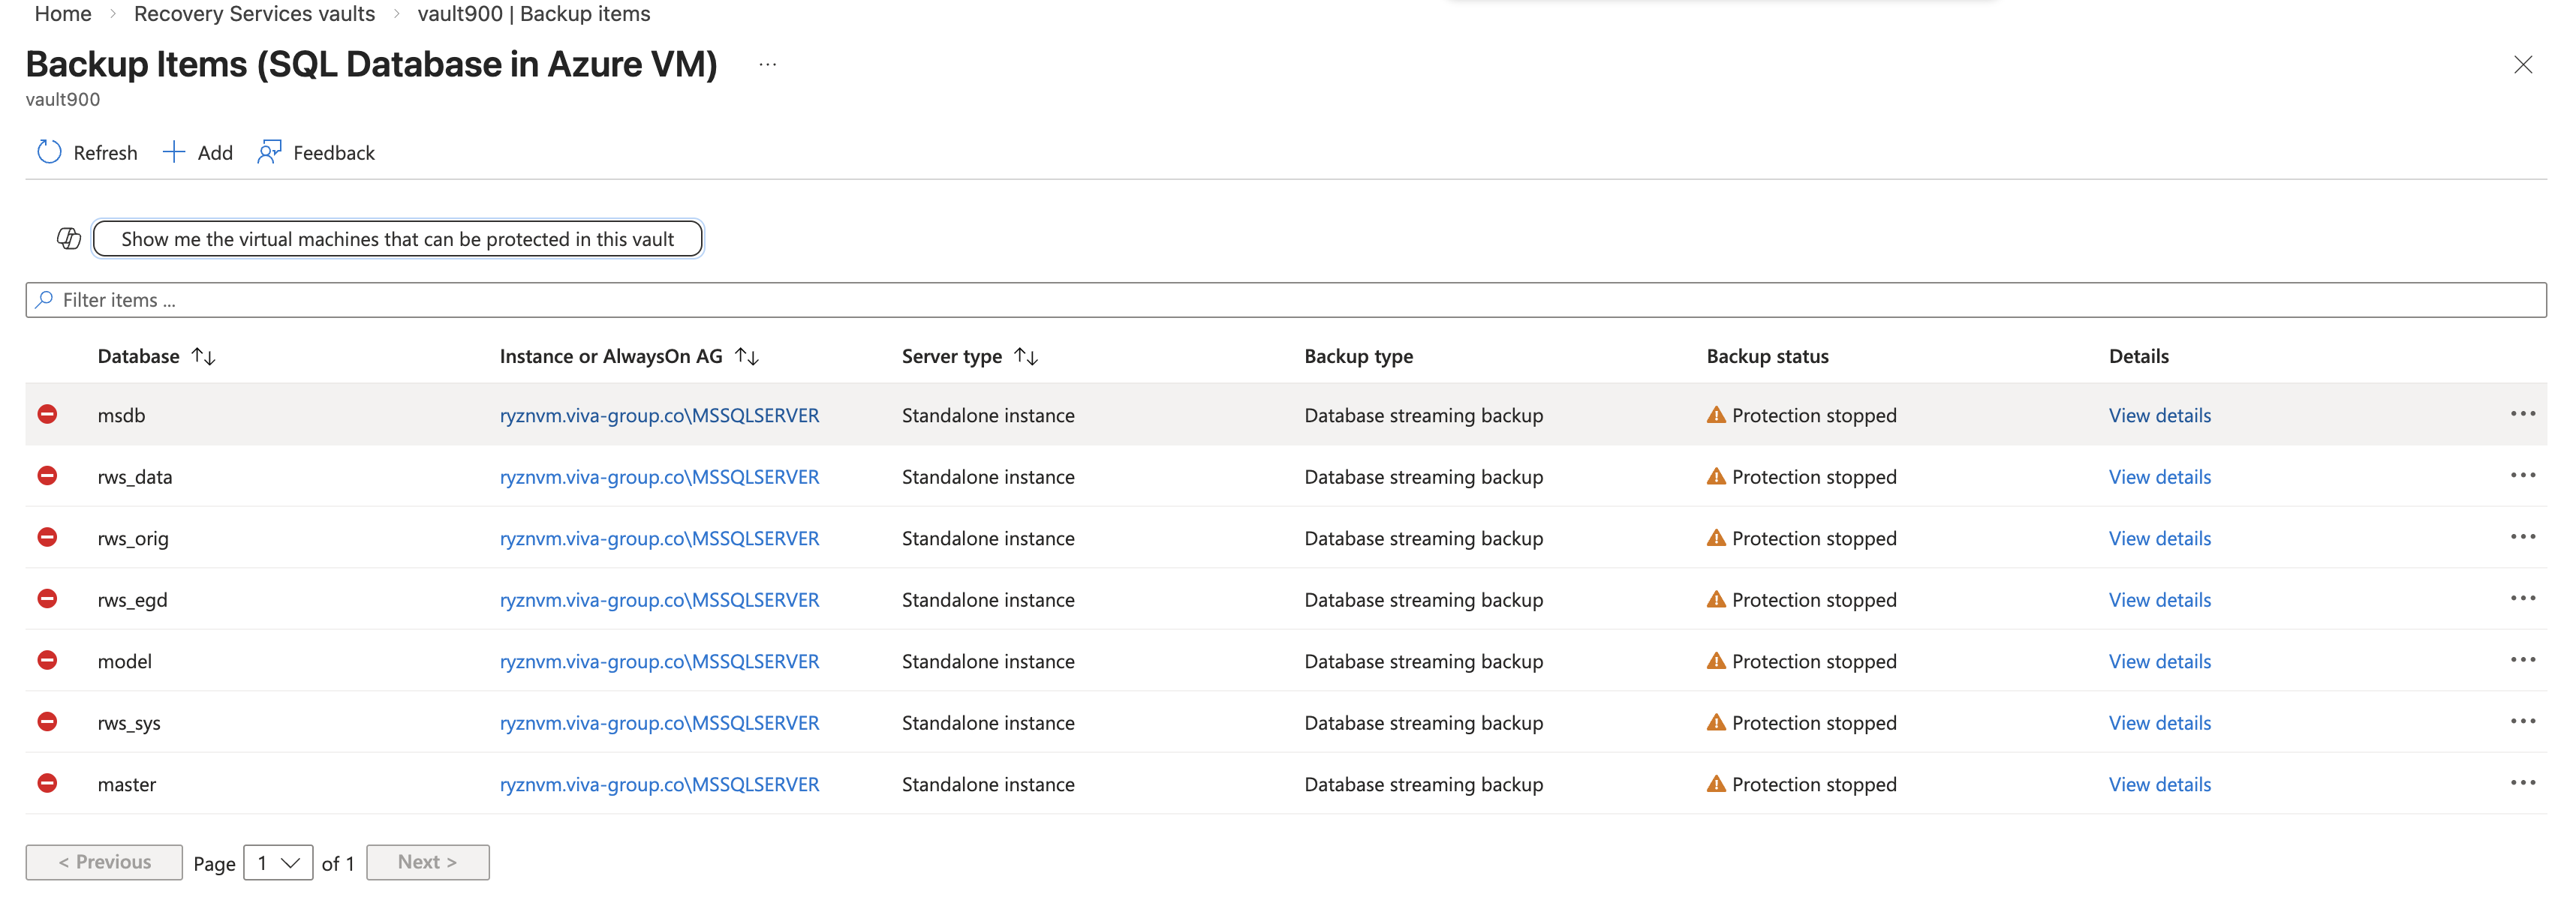Open View details for rws_egd
Viewport: 2576px width, 918px height.
(2159, 599)
